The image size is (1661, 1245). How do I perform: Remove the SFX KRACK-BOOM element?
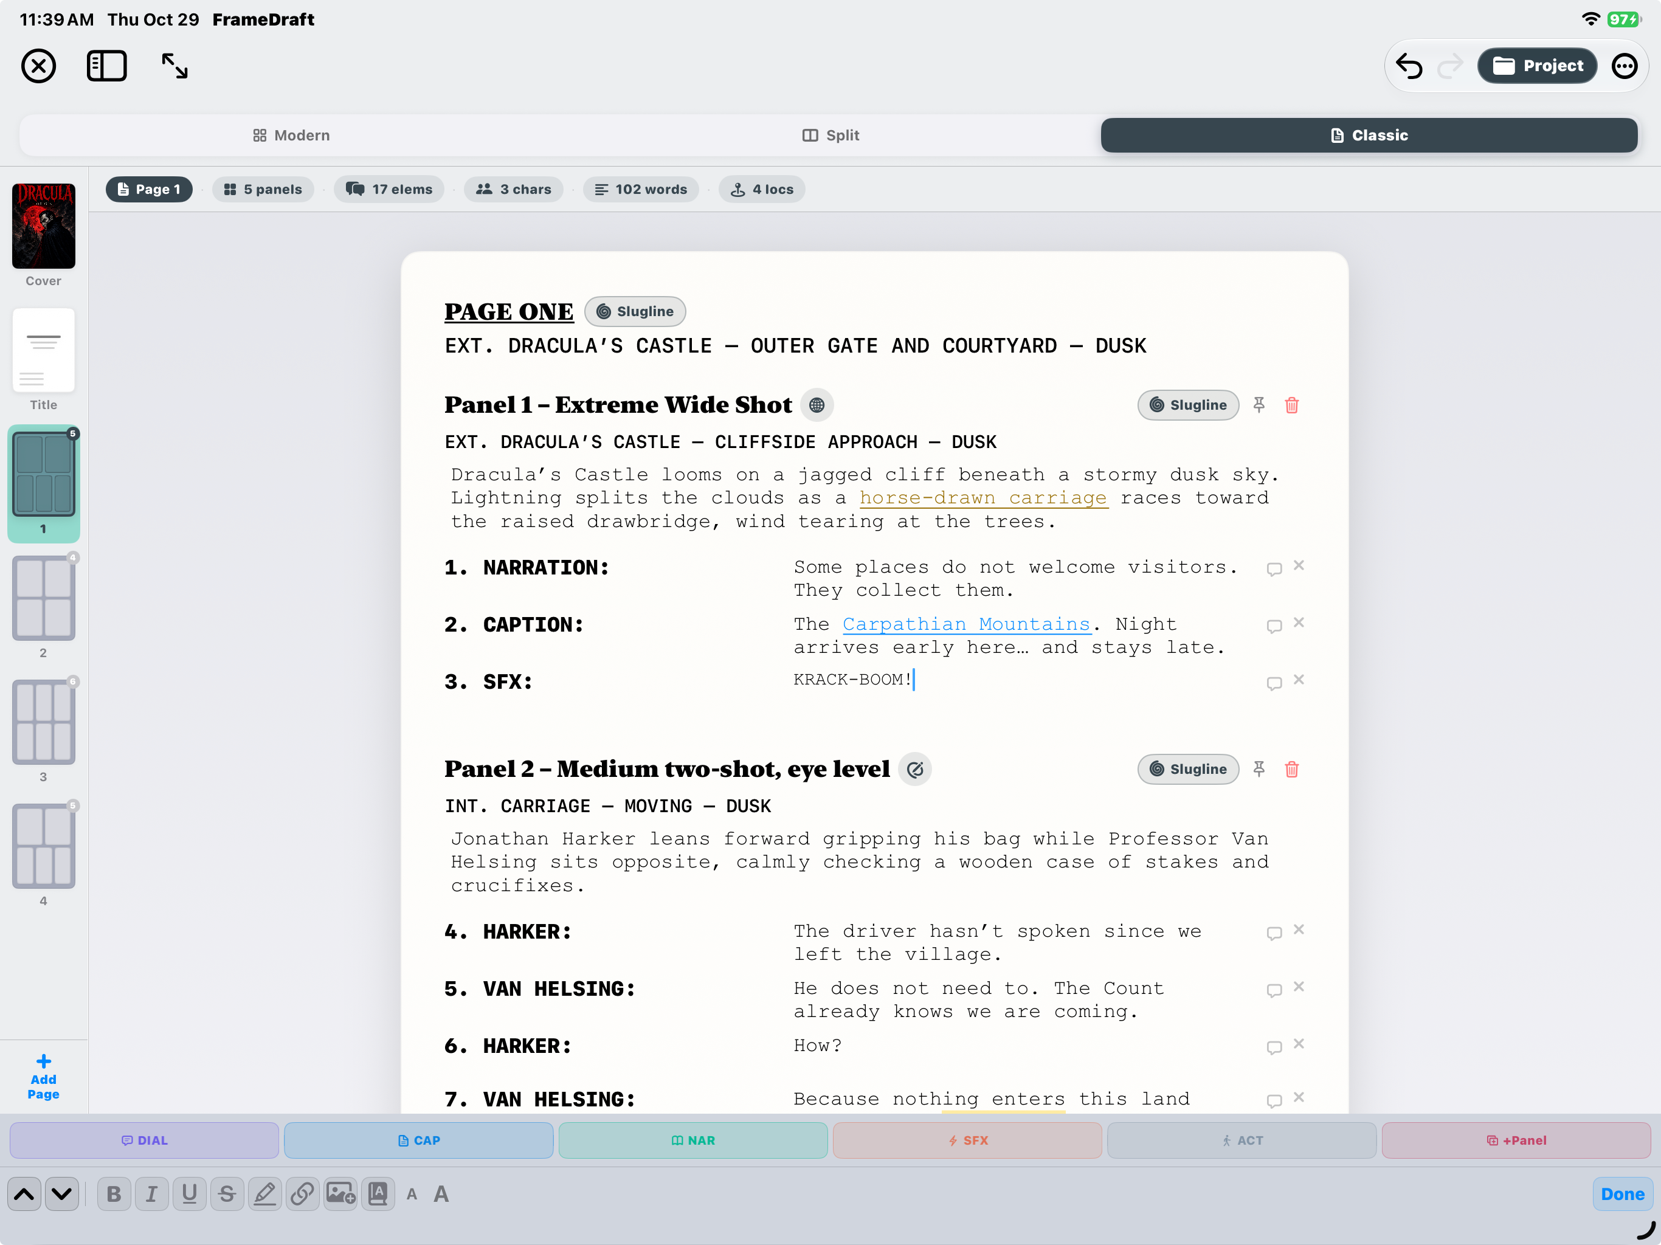pyautogui.click(x=1299, y=680)
